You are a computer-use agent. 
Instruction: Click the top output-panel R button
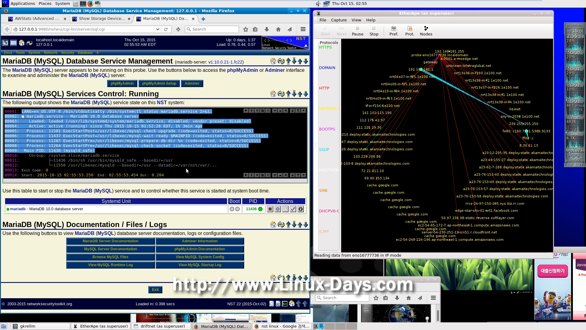coord(286,111)
